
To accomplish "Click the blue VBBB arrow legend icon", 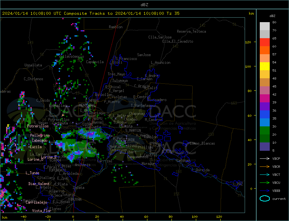I will coord(265,191).
